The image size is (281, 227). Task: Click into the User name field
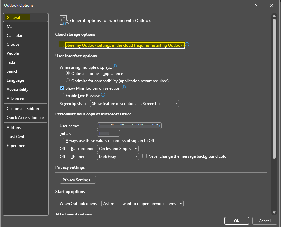129,126
